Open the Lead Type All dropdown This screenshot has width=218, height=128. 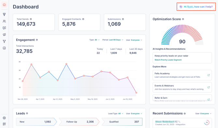click(116, 114)
